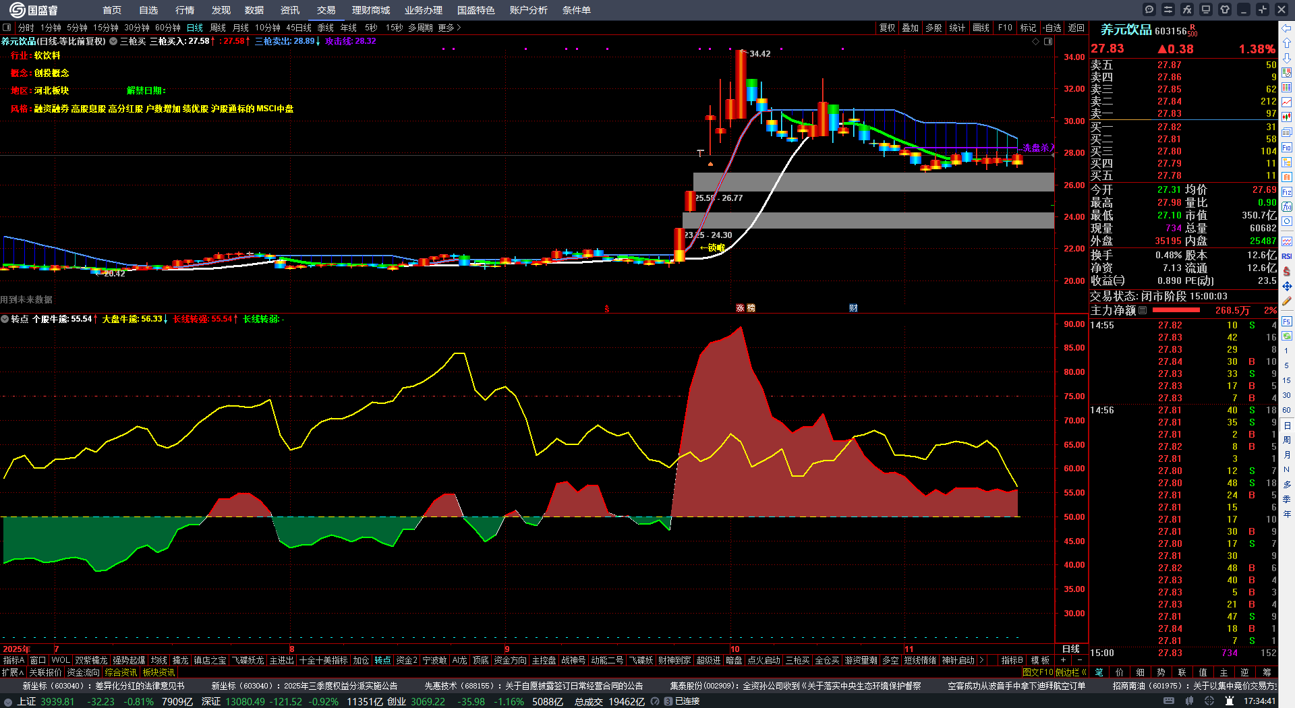Image resolution: width=1295 pixels, height=708 pixels.
Task: Open the 交易 menu
Action: click(326, 10)
